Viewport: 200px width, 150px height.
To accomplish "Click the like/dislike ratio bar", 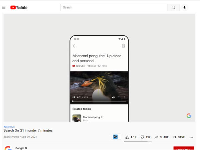I will pyautogui.click(x=138, y=142).
